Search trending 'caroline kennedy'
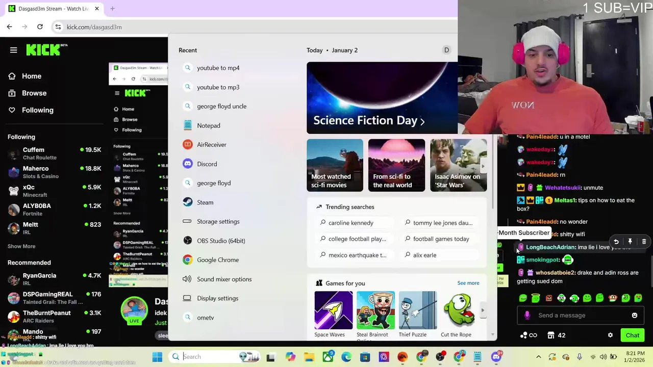The image size is (653, 367). pos(351,223)
